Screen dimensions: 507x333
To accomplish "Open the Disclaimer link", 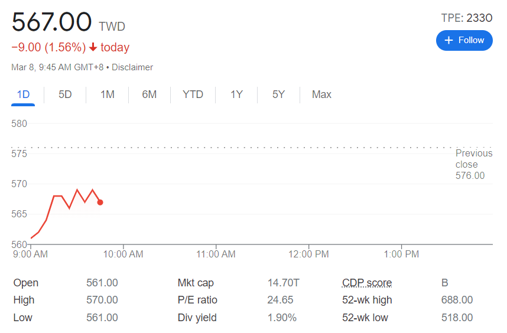I will point(132,67).
